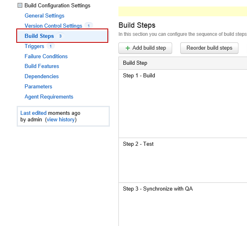Navigate to Failure Conditions
The width and height of the screenshot is (247, 226).
click(46, 57)
